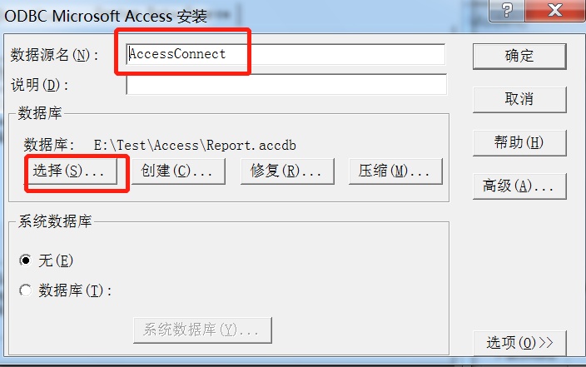Click the 说明(D) label text
Image resolution: width=586 pixels, height=367 pixels.
tap(40, 85)
